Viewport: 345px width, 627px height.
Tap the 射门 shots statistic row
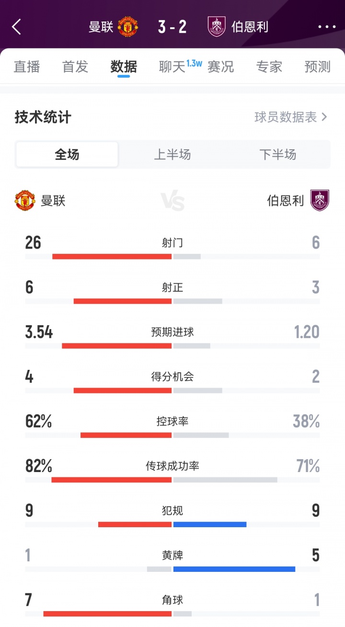172,243
